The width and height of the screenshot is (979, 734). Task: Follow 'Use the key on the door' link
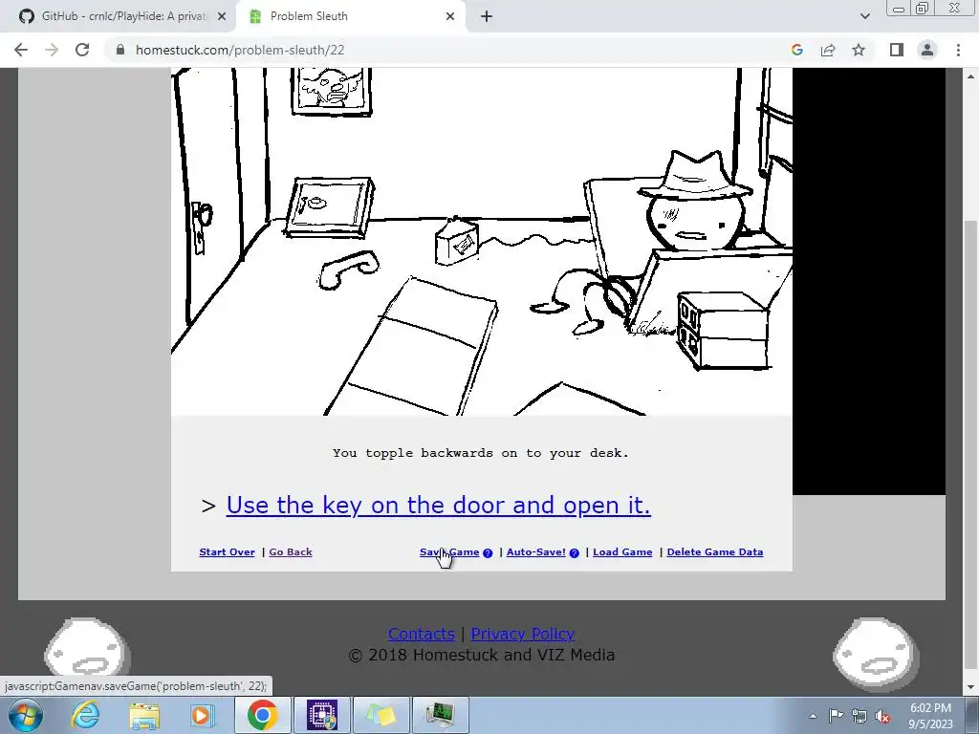tap(438, 505)
